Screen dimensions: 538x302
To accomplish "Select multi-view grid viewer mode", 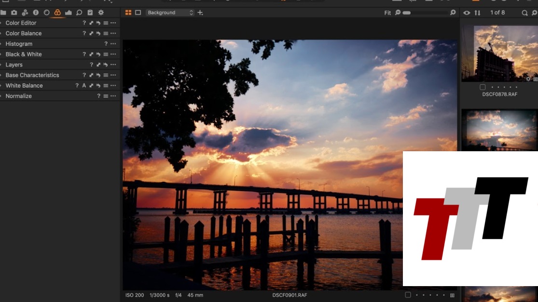I will coord(128,13).
